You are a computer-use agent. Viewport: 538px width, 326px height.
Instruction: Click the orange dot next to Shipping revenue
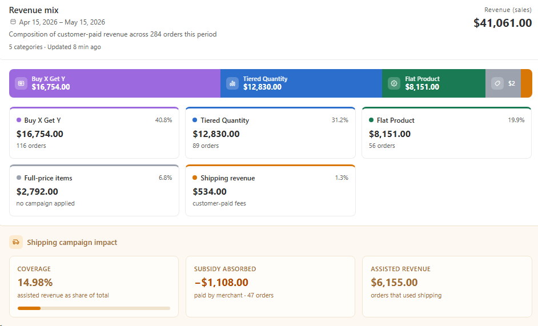[x=195, y=178]
